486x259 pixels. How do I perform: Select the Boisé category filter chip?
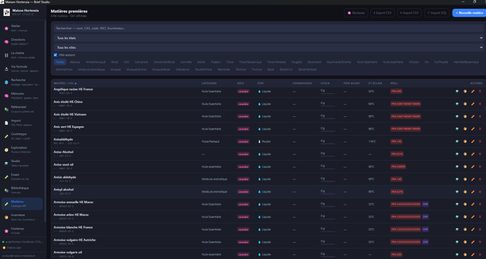pos(115,62)
